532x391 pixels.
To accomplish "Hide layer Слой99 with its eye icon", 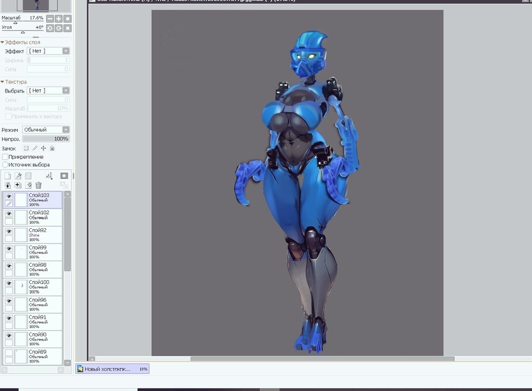I will (9, 249).
